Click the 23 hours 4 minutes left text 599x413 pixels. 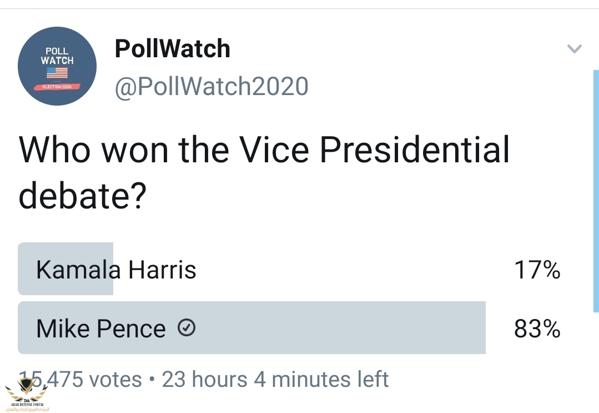[x=275, y=380]
